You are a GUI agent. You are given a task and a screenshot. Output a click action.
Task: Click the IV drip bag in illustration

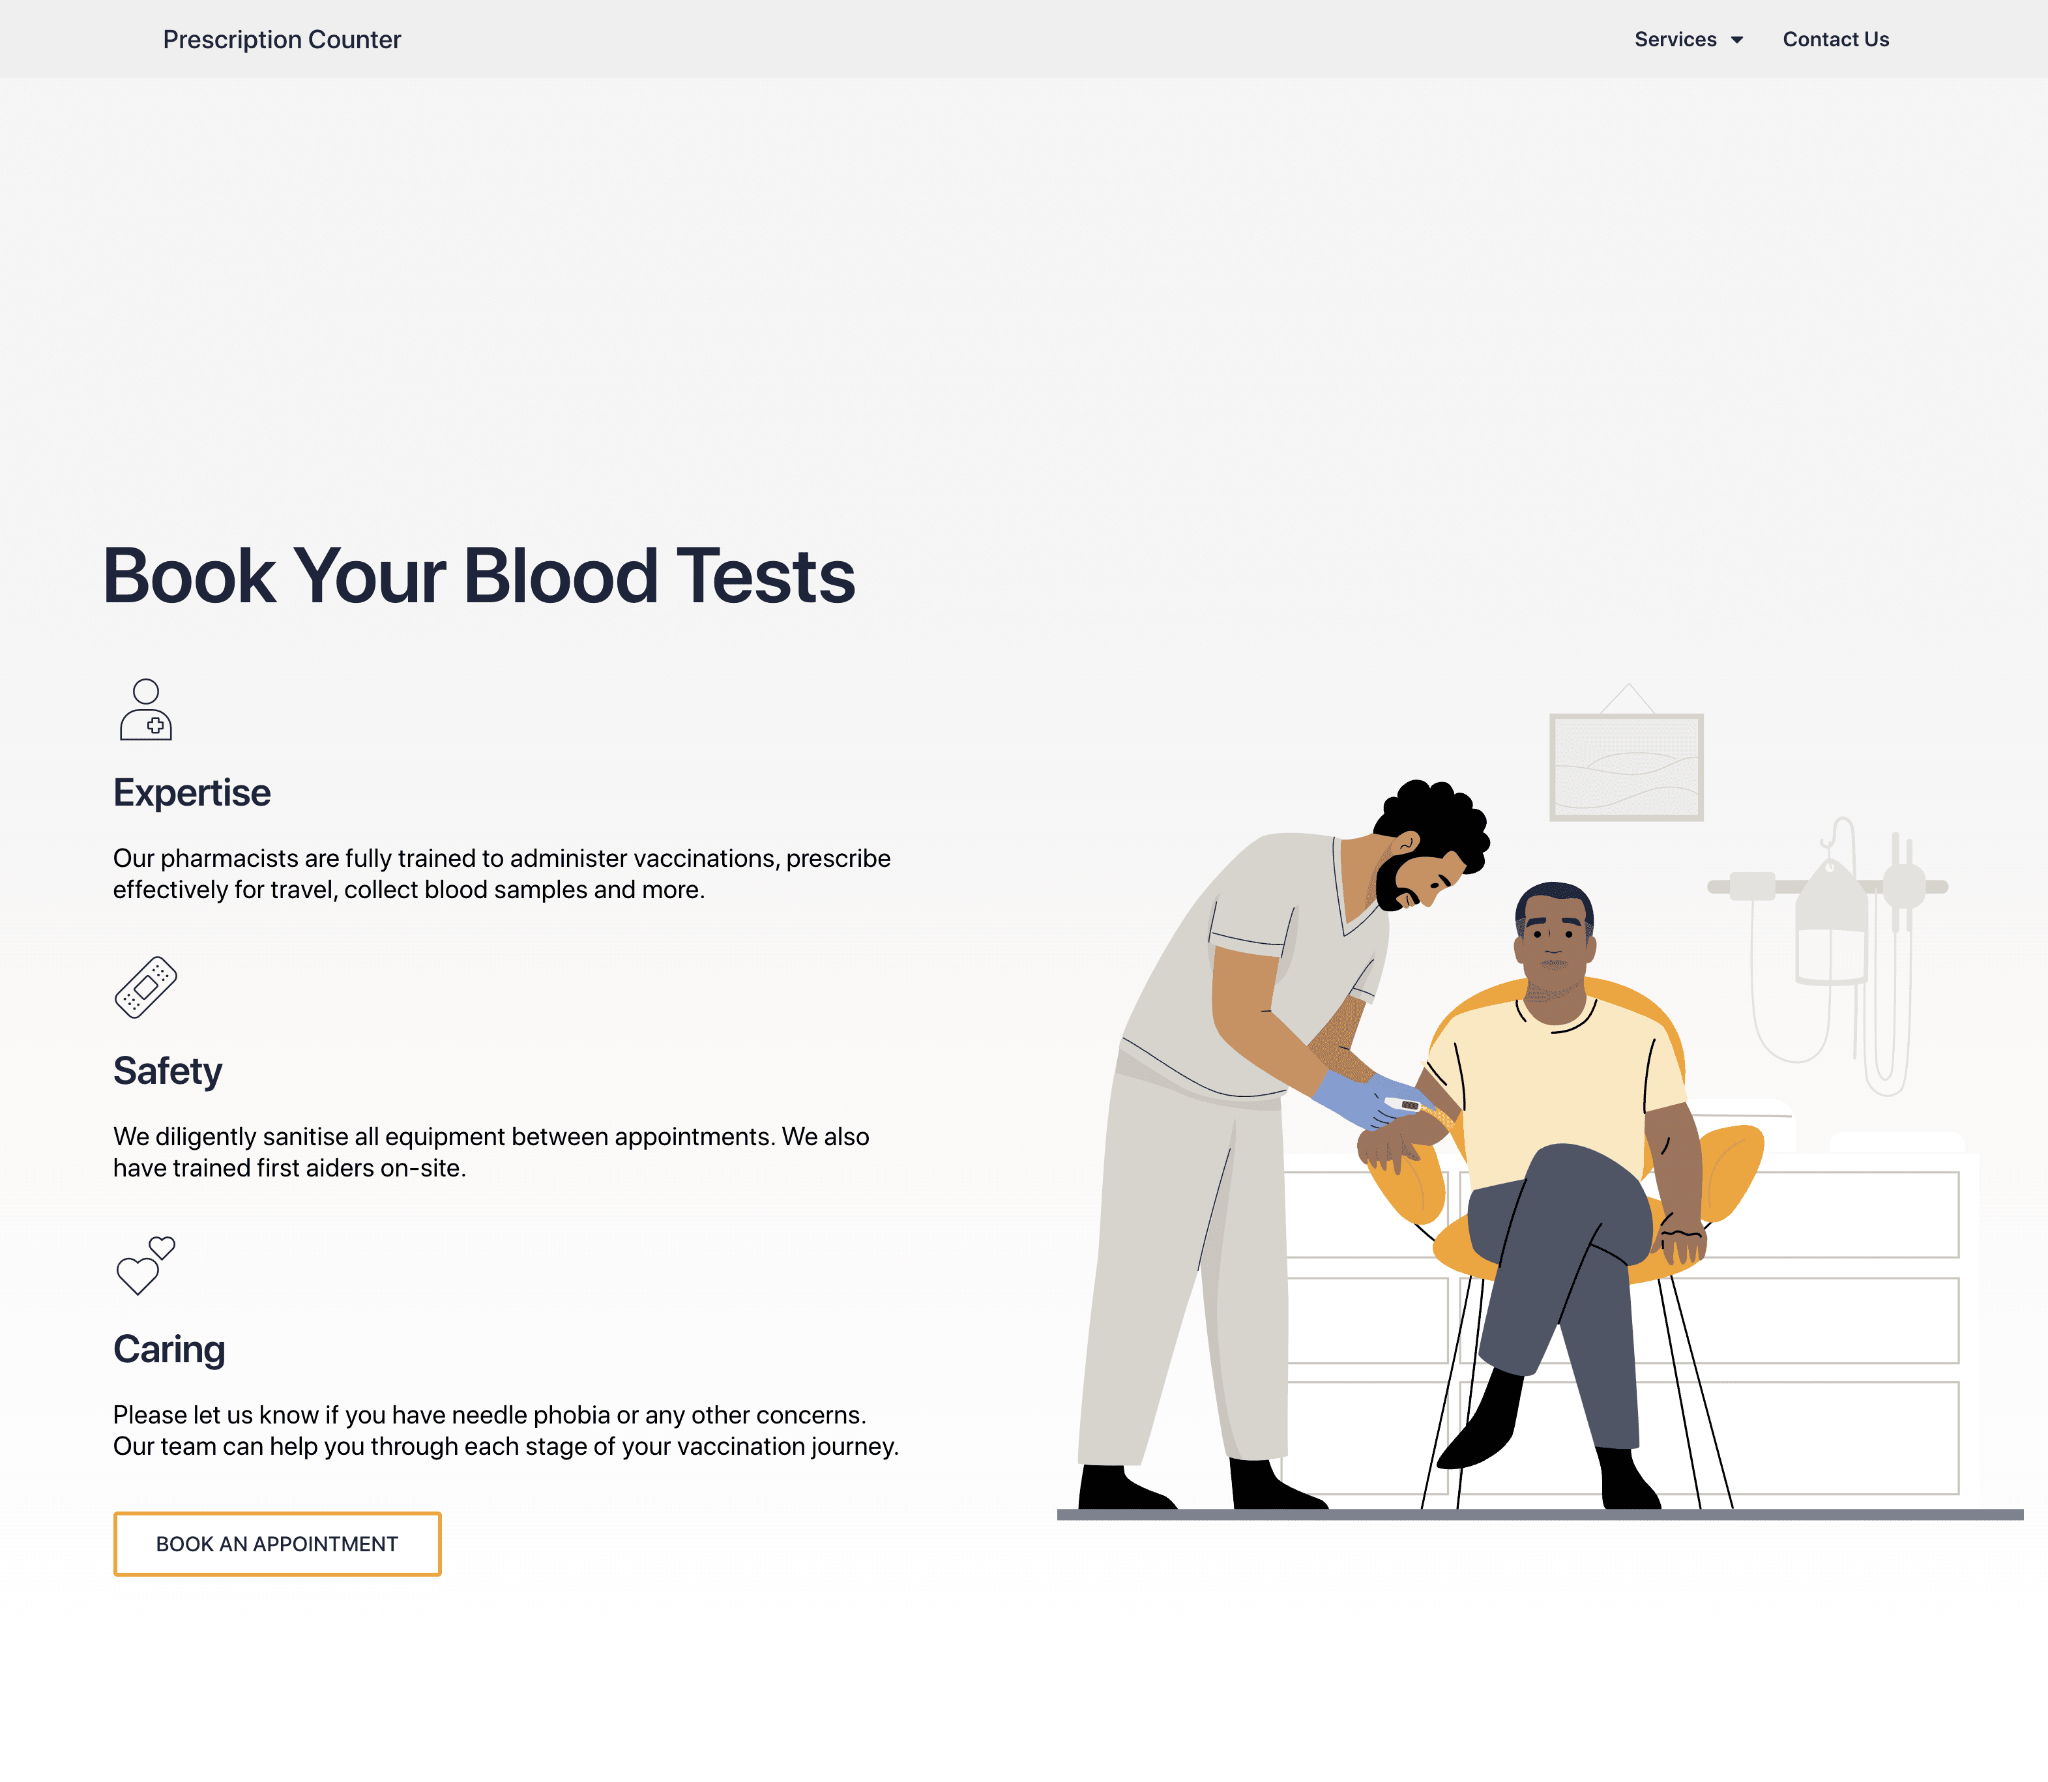(x=1830, y=925)
